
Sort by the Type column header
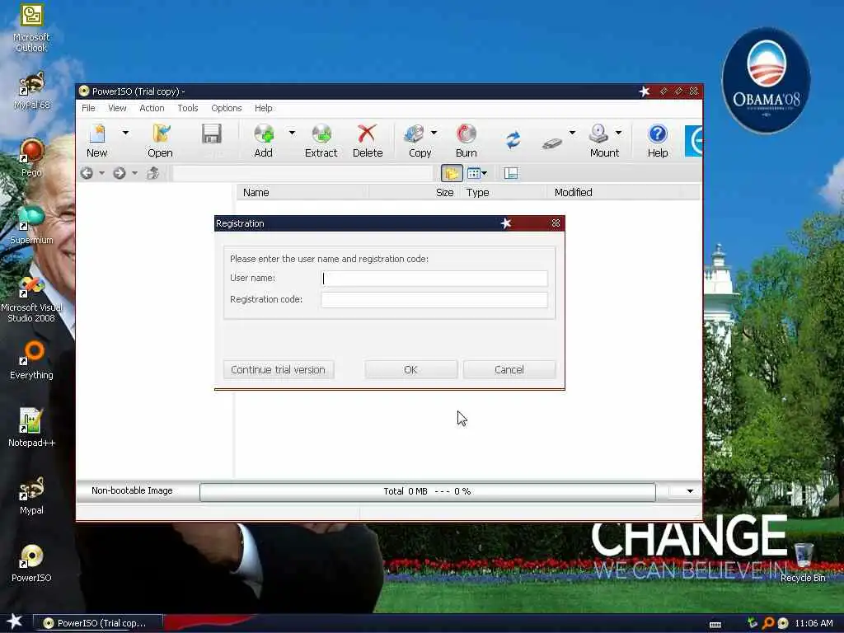pyautogui.click(x=504, y=193)
